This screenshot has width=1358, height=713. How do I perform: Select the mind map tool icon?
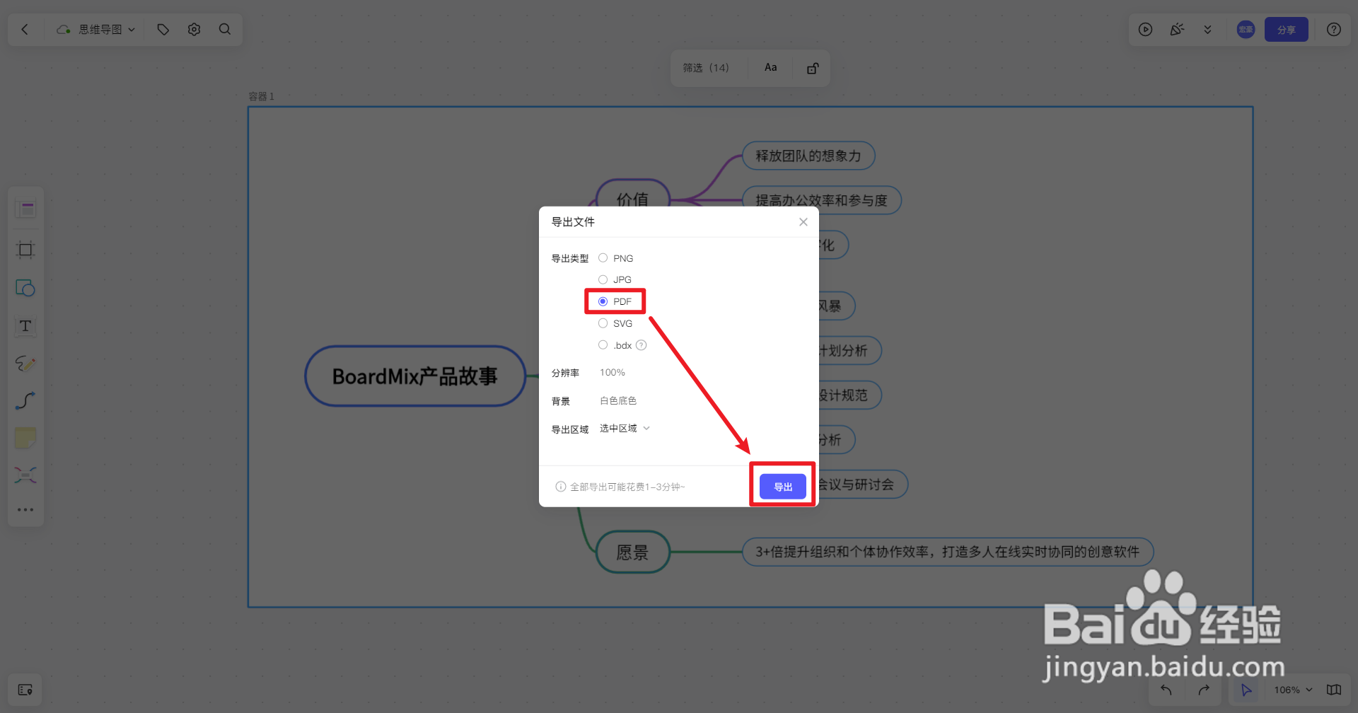25,475
